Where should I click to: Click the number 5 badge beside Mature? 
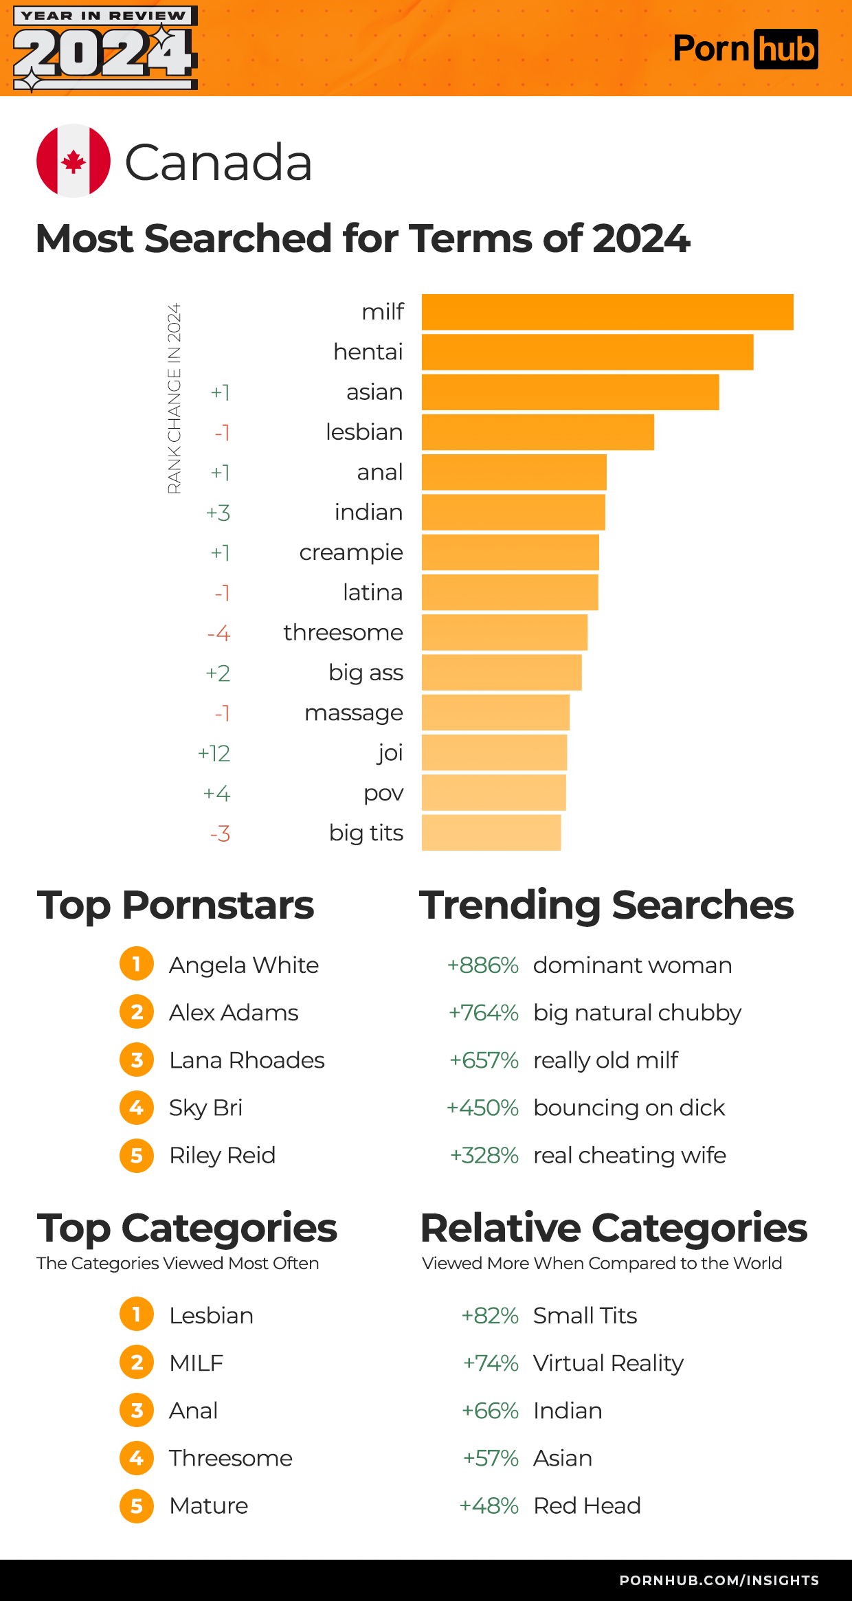coord(137,1505)
